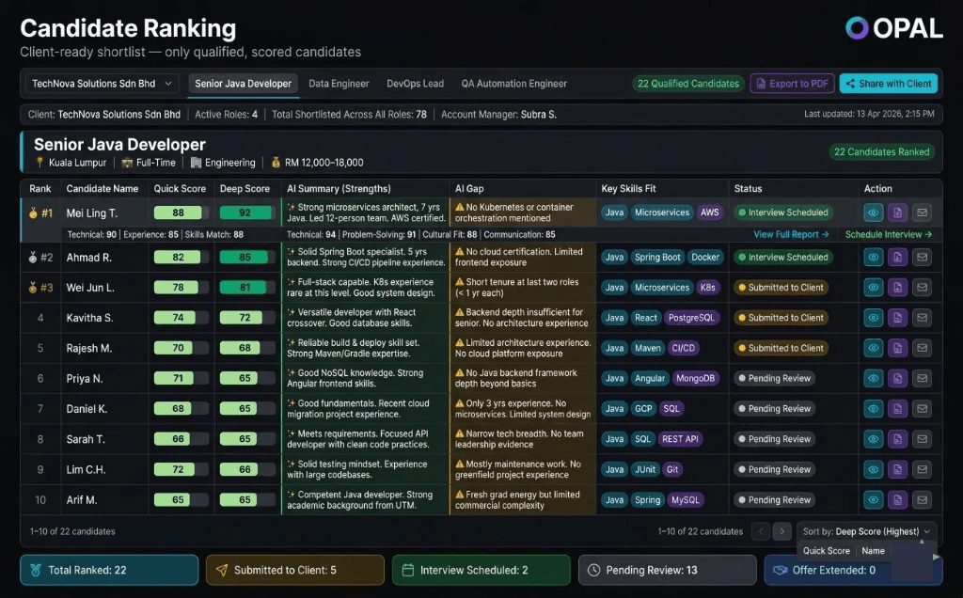Screen dimensions: 963x598
Task: Expand the Sort by Deep Score dropdown
Action: [866, 531]
